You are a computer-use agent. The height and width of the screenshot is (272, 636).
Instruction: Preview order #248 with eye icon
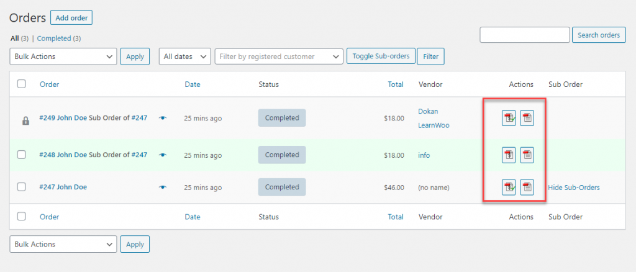click(x=163, y=155)
